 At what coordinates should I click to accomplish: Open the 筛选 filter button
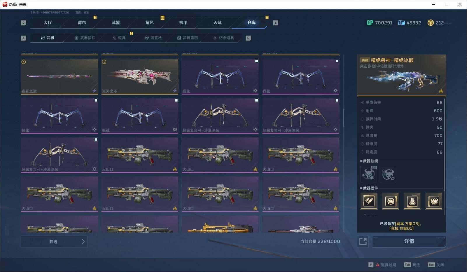point(54,242)
